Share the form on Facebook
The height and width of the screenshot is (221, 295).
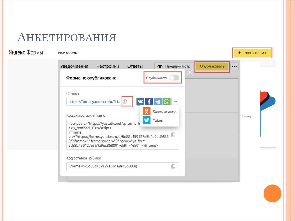(149, 101)
